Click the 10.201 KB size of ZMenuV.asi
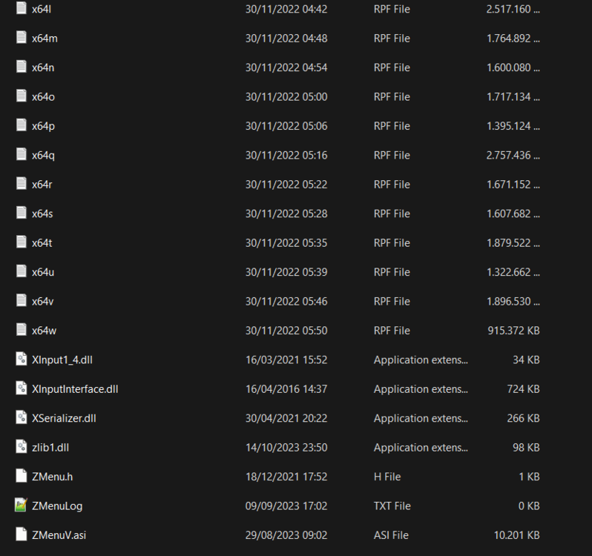The width and height of the screenshot is (592, 556). (x=516, y=535)
